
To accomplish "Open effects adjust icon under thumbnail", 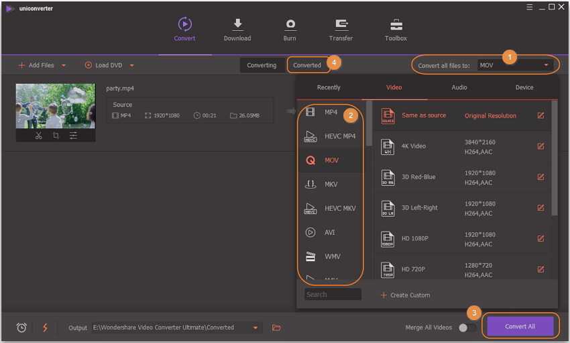I will pos(73,136).
